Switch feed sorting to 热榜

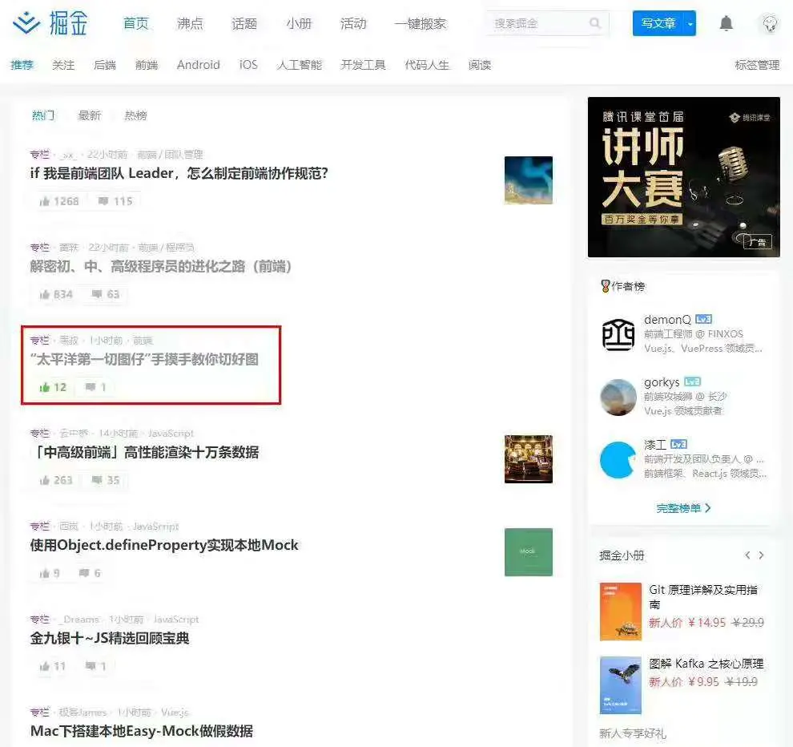pyautogui.click(x=135, y=115)
